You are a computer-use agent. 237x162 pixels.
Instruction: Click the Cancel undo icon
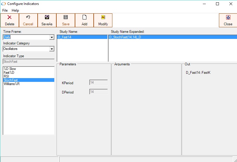click(x=28, y=17)
